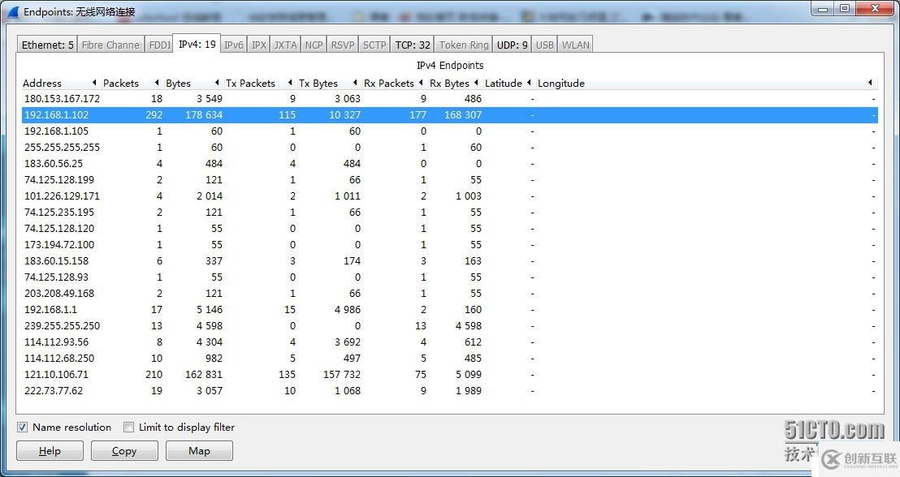Select the 74.125.235.195 endpoint row

coord(449,212)
